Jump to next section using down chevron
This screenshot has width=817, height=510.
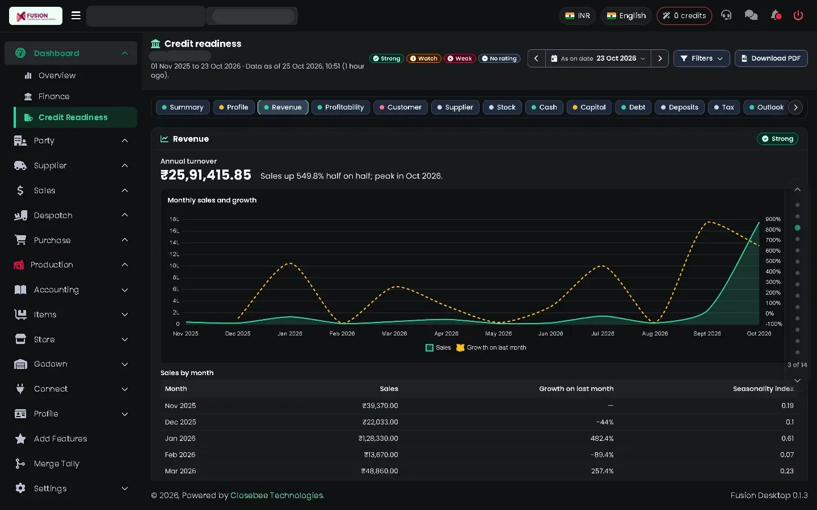pos(797,380)
